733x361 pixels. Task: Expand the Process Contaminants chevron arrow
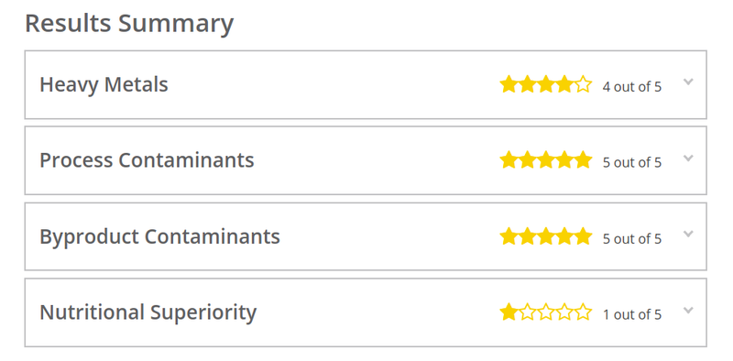click(x=688, y=158)
